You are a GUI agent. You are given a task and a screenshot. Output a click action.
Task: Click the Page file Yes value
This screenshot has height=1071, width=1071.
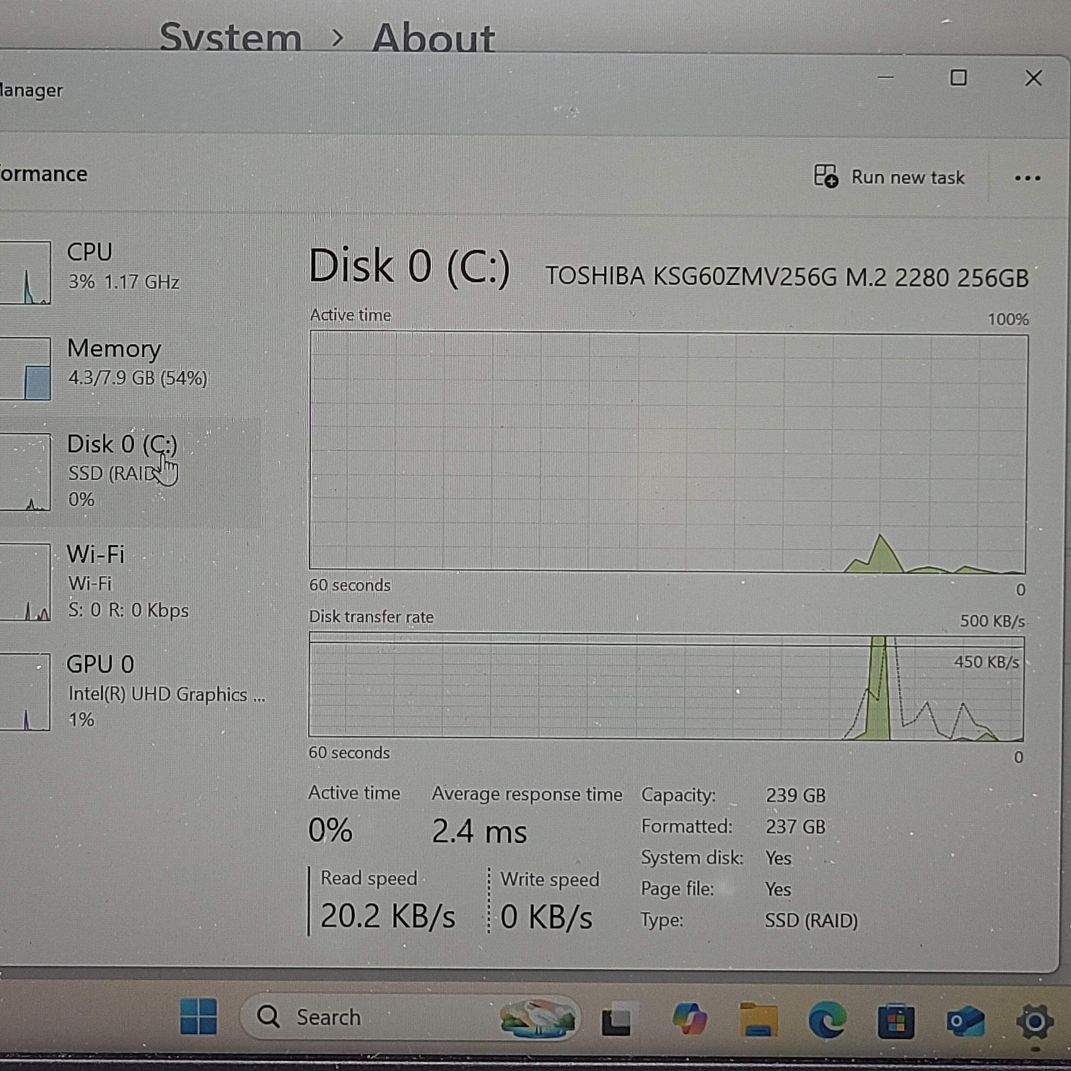point(778,890)
